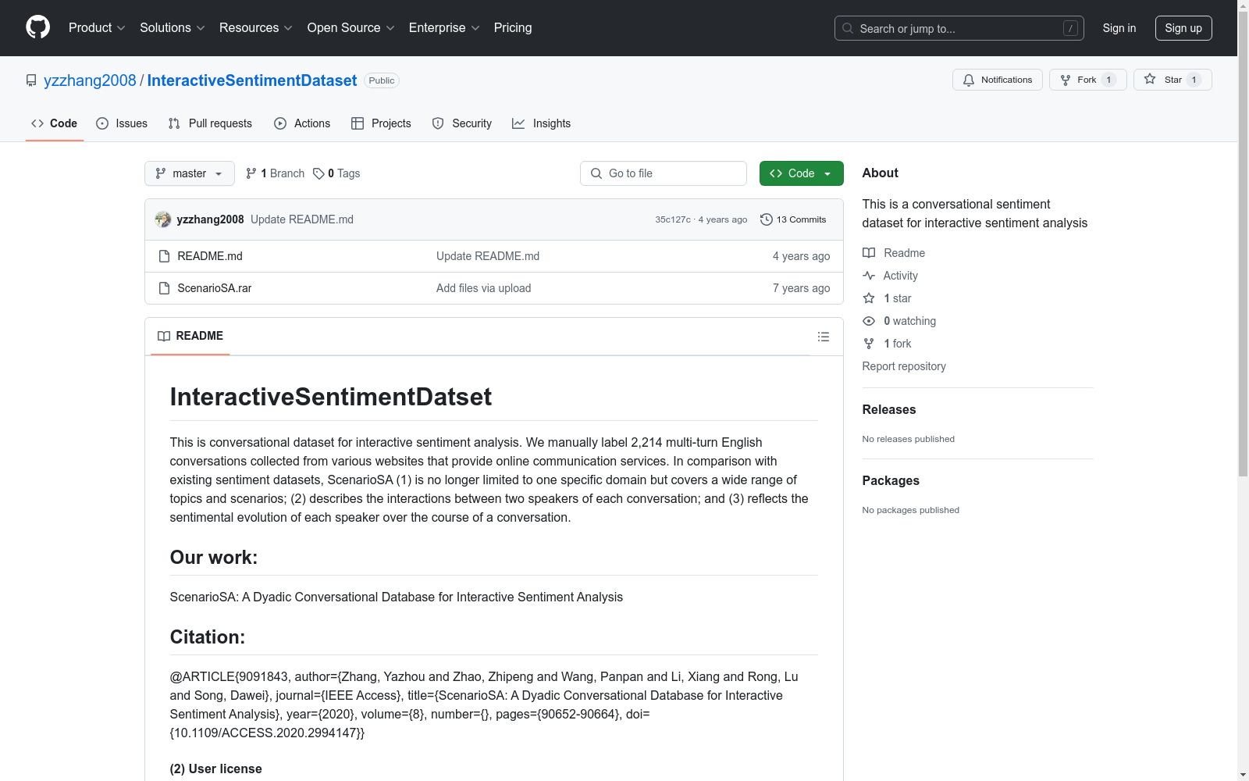Open Add files via upload commit
The height and width of the screenshot is (781, 1249).
coord(483,288)
